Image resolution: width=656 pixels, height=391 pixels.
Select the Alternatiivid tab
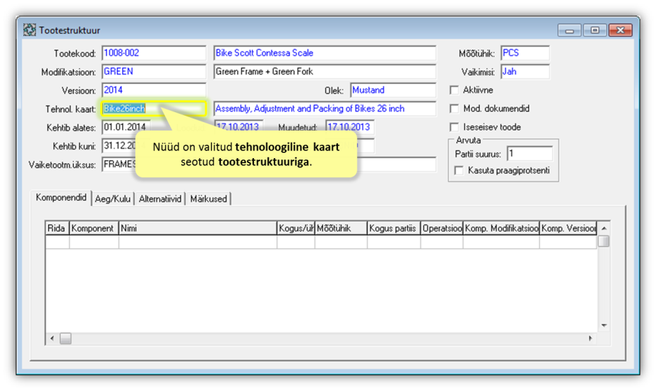pos(160,199)
